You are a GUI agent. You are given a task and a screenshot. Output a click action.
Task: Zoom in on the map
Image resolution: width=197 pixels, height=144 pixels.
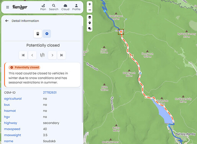90,4
